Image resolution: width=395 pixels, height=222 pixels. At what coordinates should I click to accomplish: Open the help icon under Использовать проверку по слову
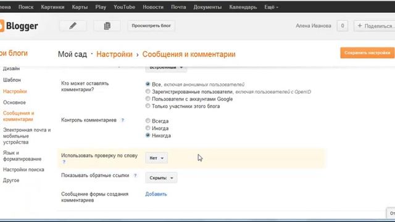(x=64, y=162)
